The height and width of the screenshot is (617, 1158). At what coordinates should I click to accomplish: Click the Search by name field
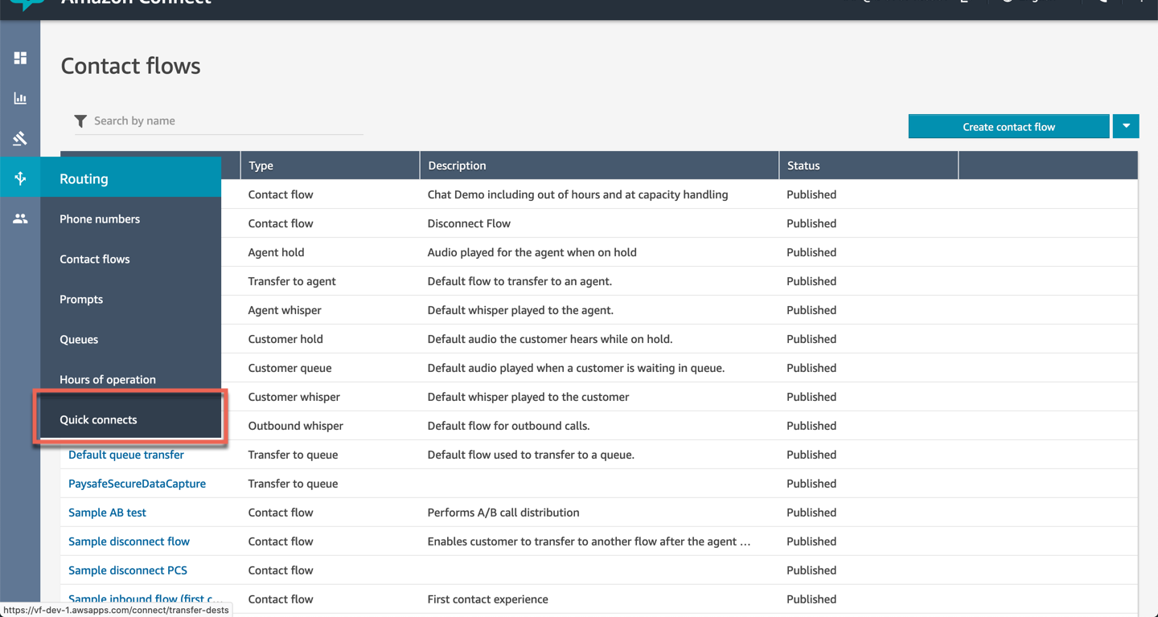tap(225, 121)
